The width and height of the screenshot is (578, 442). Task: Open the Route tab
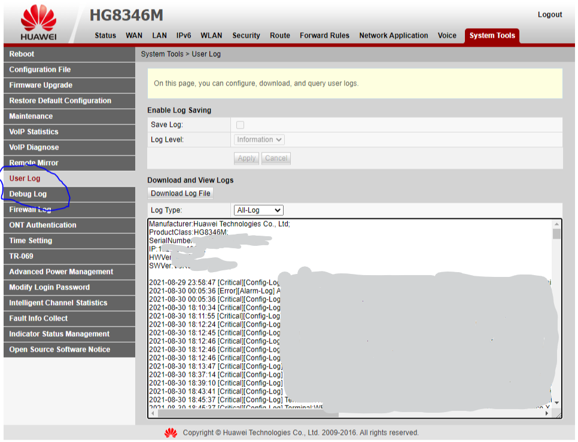tap(280, 35)
